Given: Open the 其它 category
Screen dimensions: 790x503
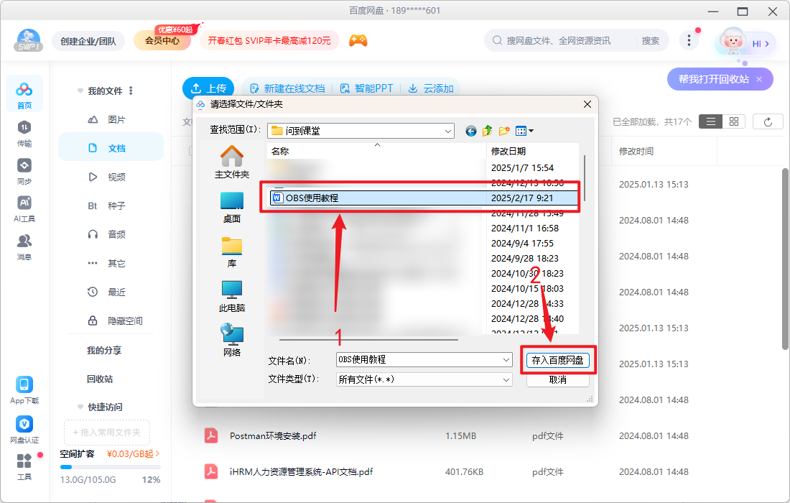Looking at the screenshot, I should click(x=111, y=263).
